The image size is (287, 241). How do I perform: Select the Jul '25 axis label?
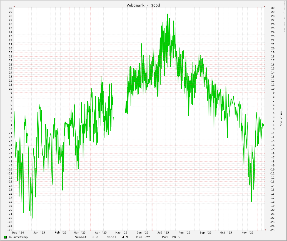(x=163, y=233)
